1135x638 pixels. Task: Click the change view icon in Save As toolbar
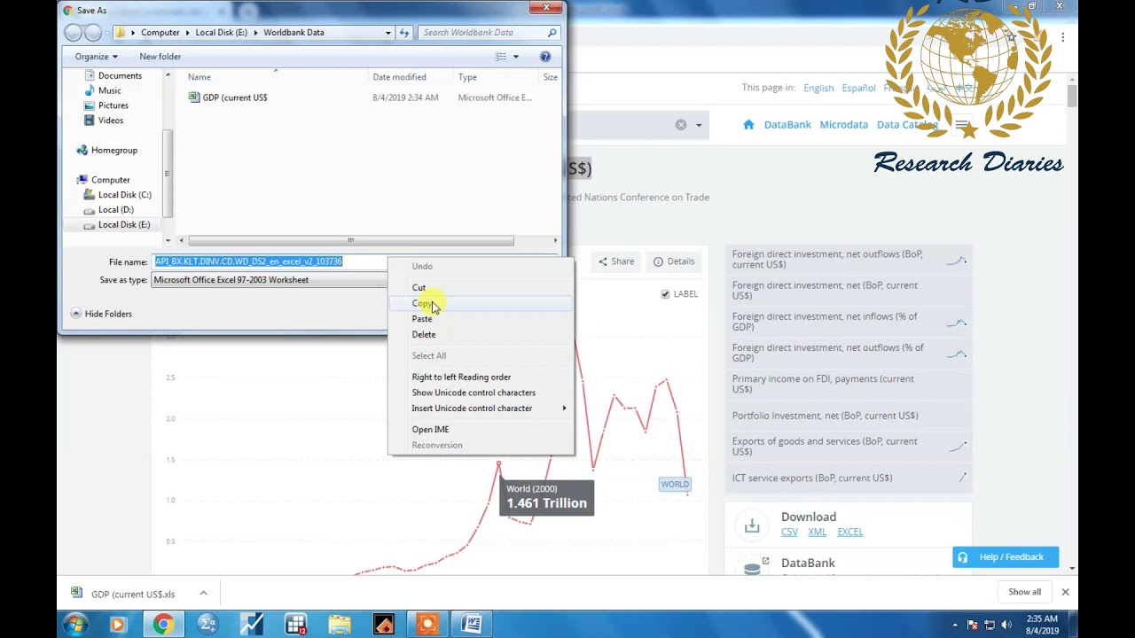501,57
